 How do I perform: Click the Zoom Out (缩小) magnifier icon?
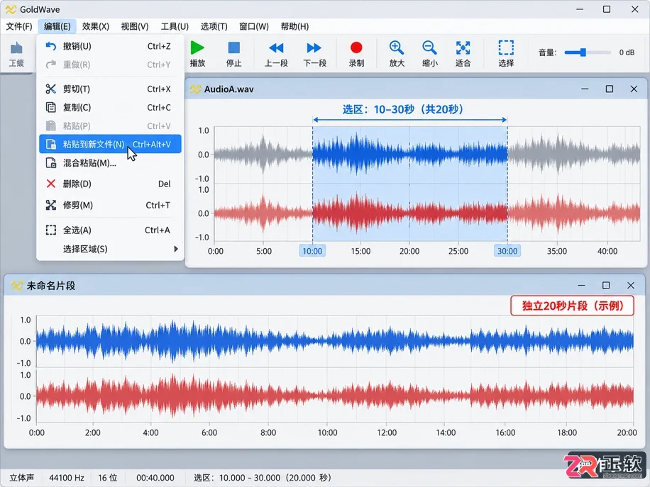point(429,48)
